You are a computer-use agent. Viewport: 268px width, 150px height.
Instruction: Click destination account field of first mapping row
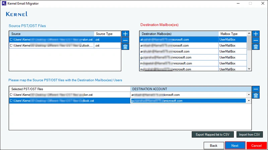pyautogui.click(x=188, y=95)
